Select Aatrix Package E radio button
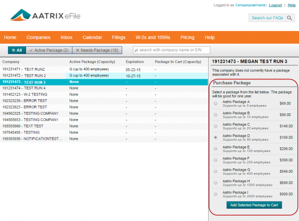This screenshot has height=221, width=299. coord(215,149)
